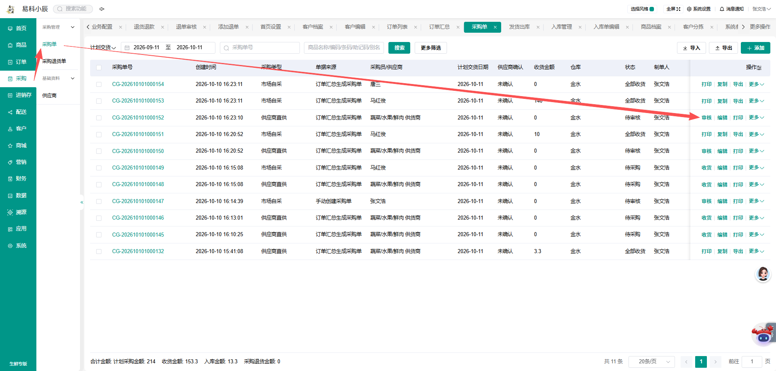Click in the 采购单号 search field
The image size is (776, 371).
[x=260, y=48]
